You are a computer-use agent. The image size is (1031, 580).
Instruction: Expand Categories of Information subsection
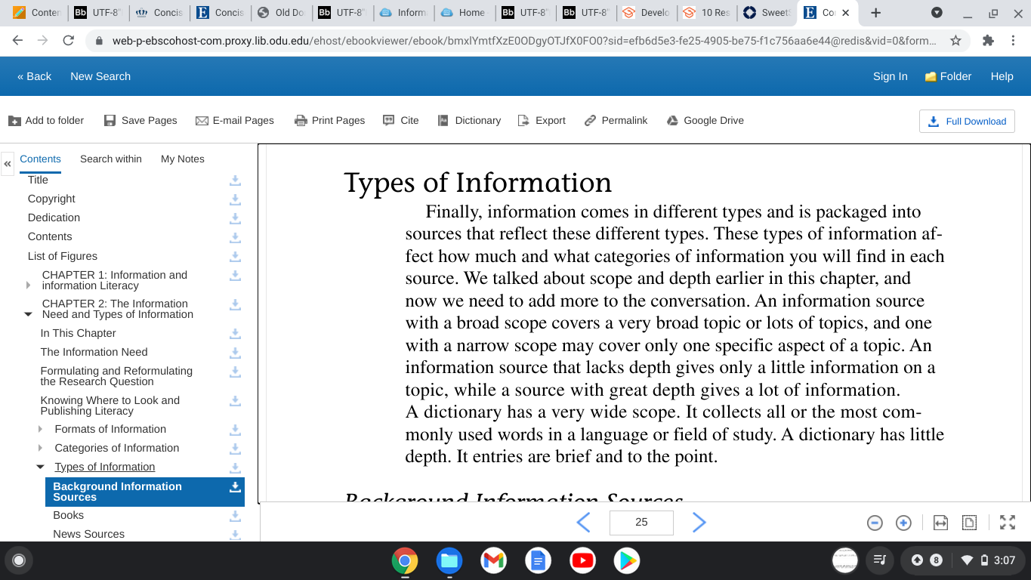coord(40,448)
